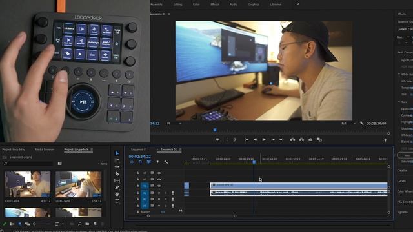The height and width of the screenshot is (232, 413).
Task: Mute audio track A1
Action: pos(159,193)
